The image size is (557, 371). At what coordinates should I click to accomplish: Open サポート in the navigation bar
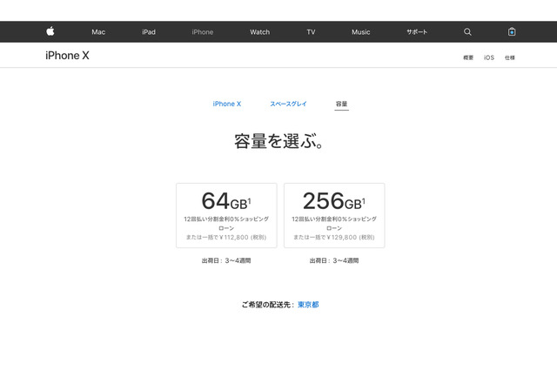pyautogui.click(x=417, y=32)
